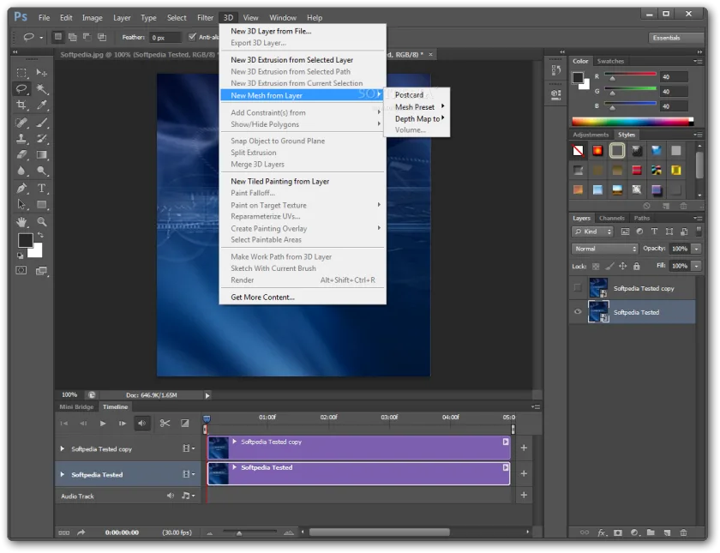Click the foreground color swatch in toolbox
This screenshot has height=553, width=720.
point(25,240)
